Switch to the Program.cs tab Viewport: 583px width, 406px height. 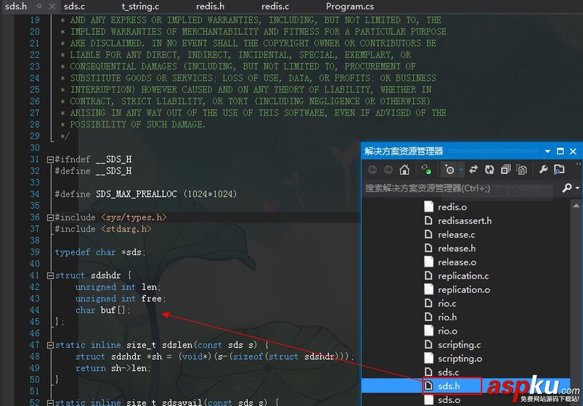point(350,6)
